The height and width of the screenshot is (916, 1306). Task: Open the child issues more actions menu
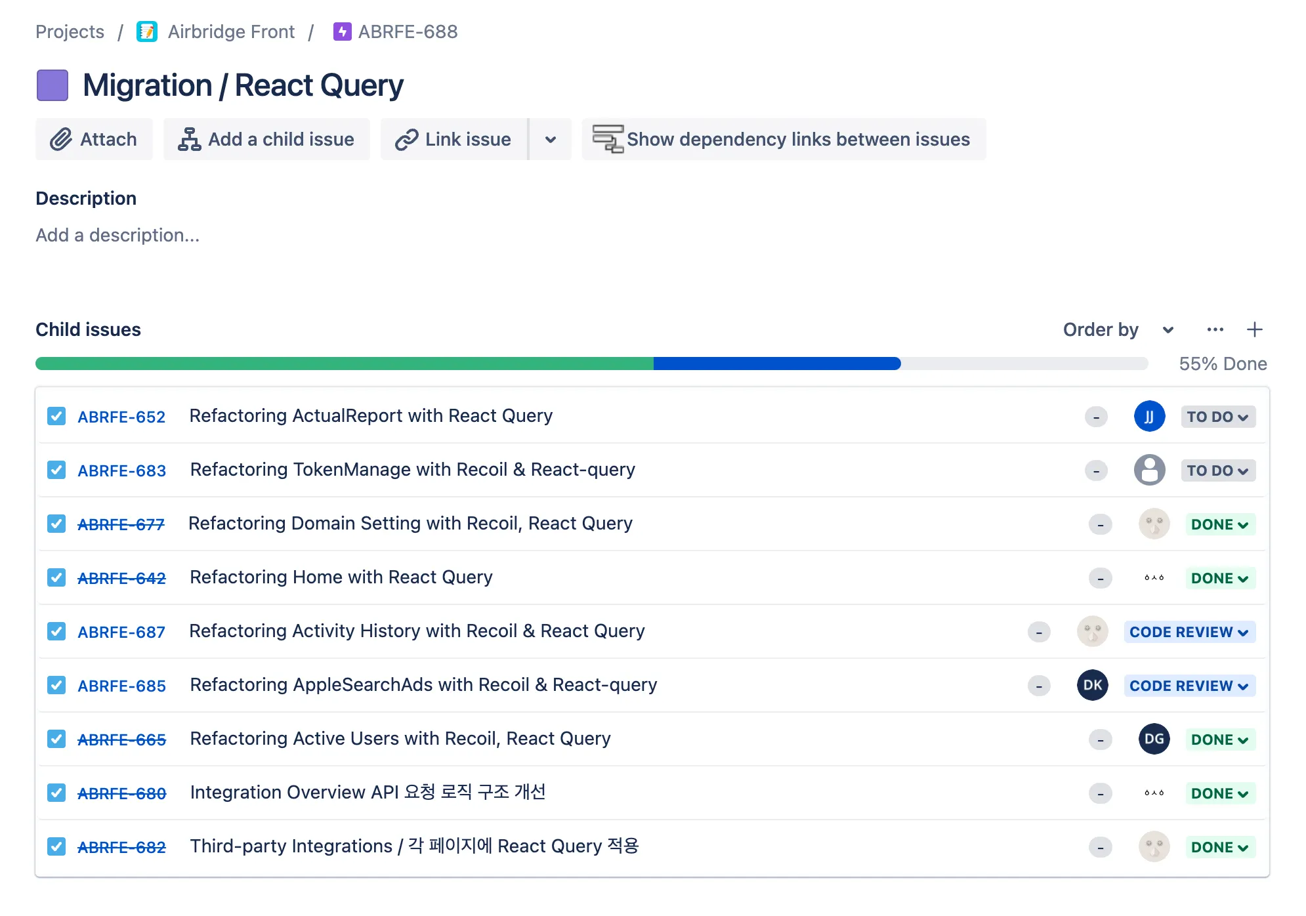(1215, 329)
